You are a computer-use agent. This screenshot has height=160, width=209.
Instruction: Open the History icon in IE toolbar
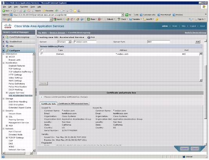point(57,11)
